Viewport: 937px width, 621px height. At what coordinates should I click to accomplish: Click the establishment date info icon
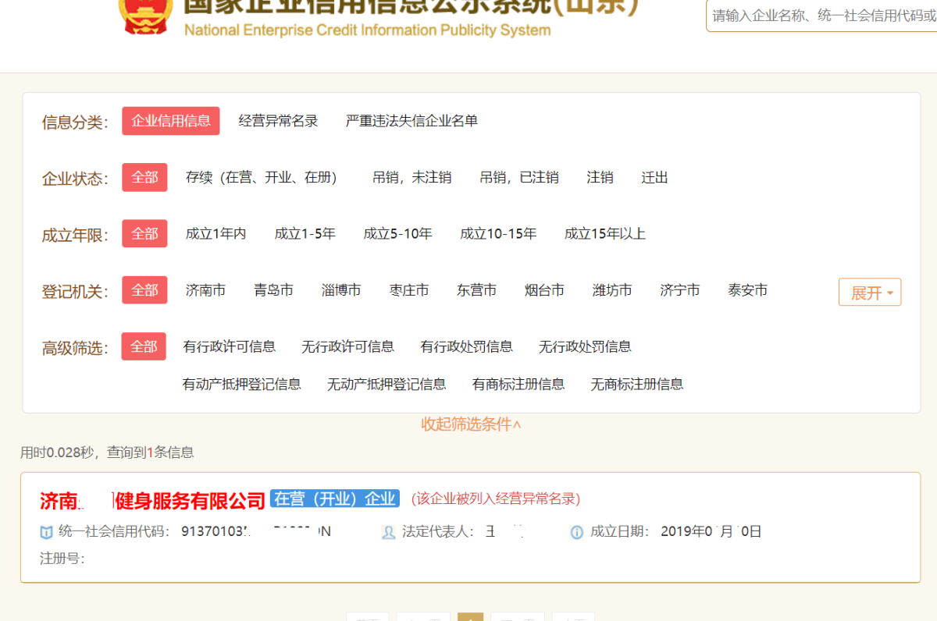coord(576,532)
